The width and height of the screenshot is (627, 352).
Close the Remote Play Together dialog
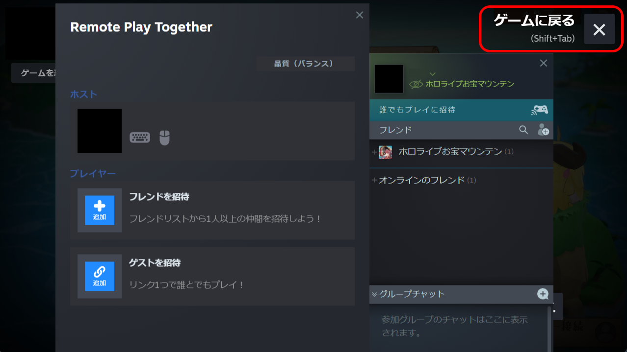360,15
